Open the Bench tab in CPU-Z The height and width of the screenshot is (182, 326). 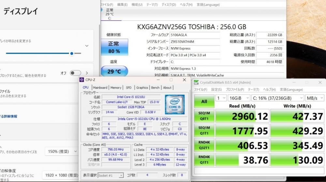click(x=155, y=88)
